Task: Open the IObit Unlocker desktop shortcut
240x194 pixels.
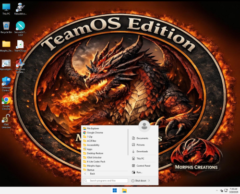Action: tap(6, 121)
